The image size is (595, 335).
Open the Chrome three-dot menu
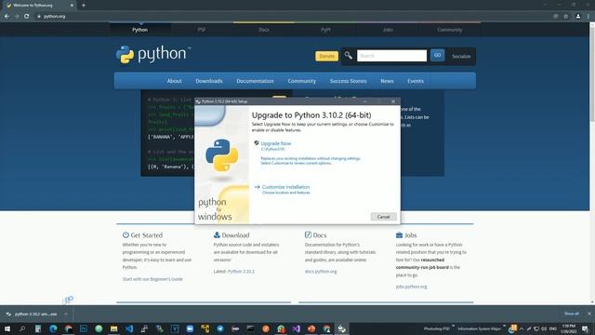(x=588, y=17)
